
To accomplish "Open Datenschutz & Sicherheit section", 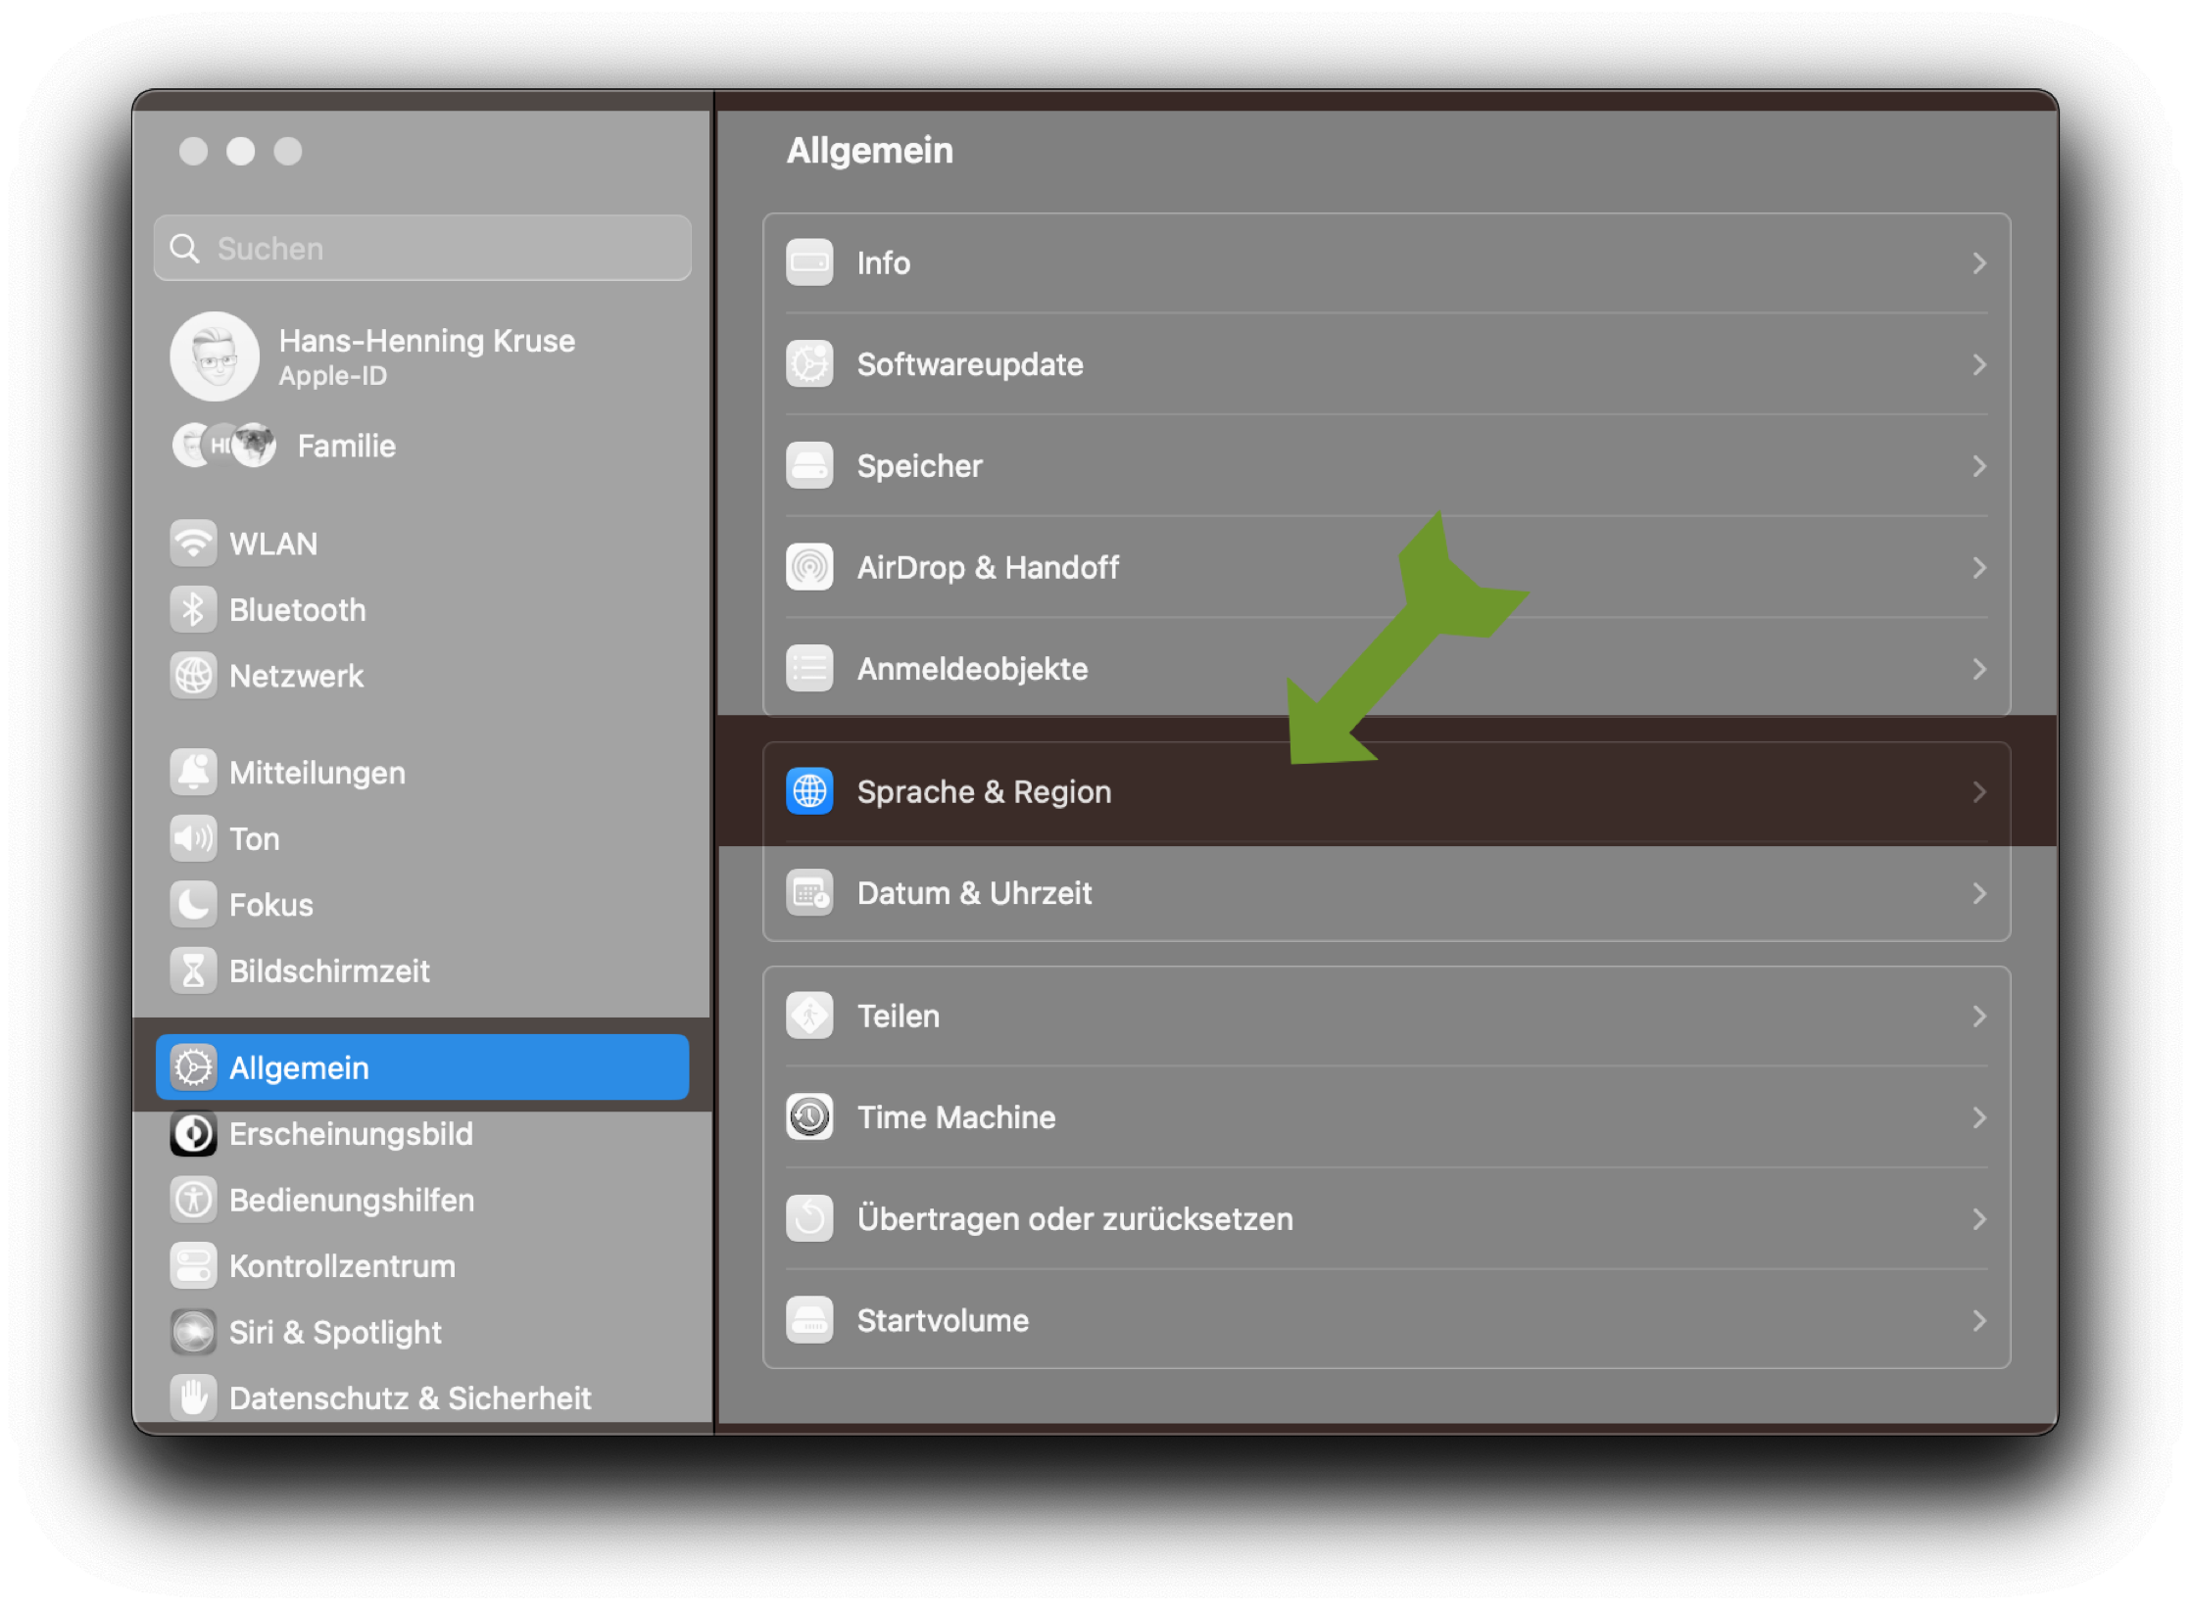I will tap(410, 1398).
